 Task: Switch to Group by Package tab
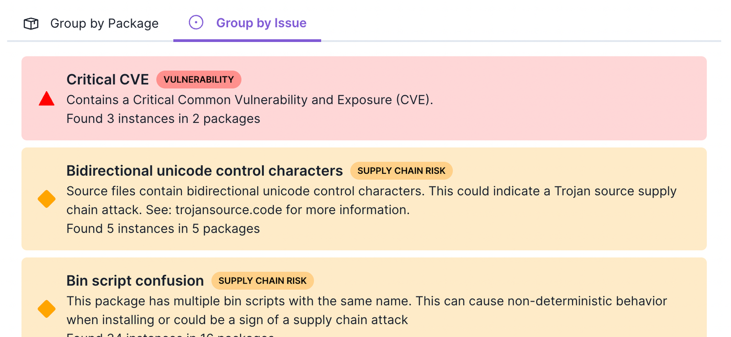click(x=104, y=23)
